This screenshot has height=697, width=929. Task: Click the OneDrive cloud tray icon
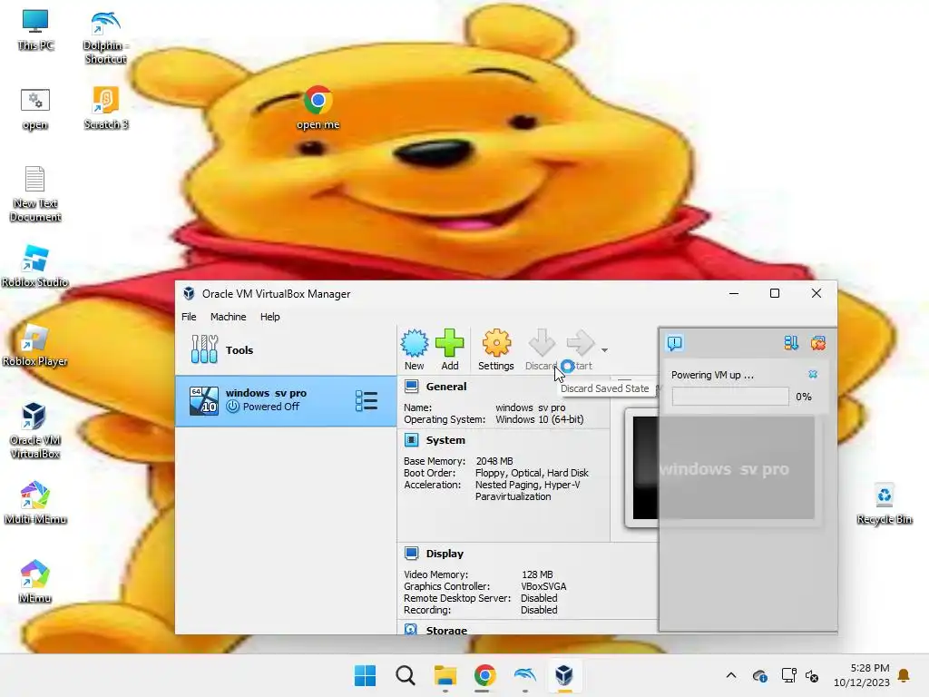pos(760,675)
